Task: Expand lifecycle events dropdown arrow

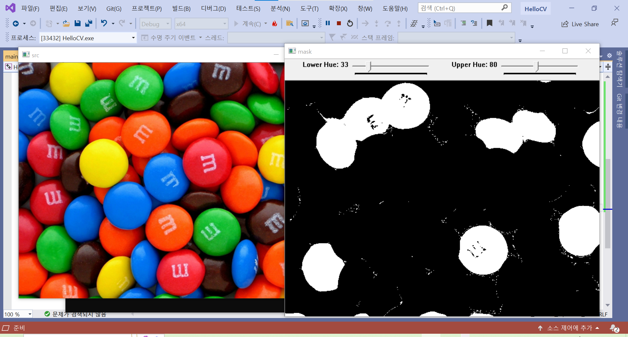Action: [200, 38]
